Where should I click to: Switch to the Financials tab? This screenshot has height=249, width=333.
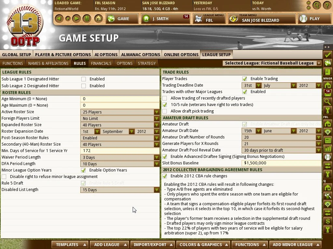click(101, 63)
